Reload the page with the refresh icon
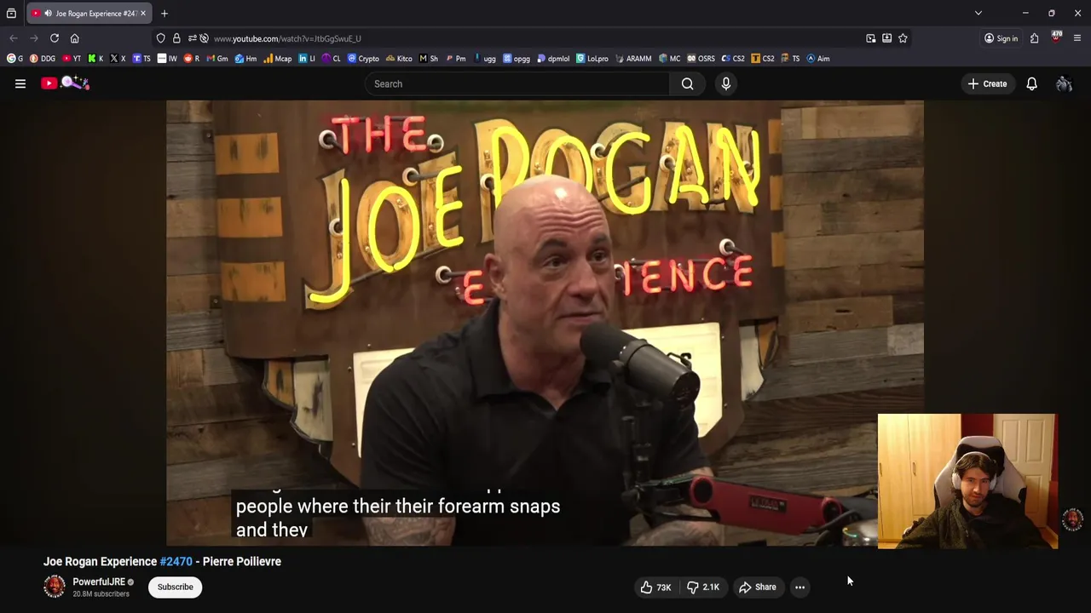1091x613 pixels. [x=55, y=38]
